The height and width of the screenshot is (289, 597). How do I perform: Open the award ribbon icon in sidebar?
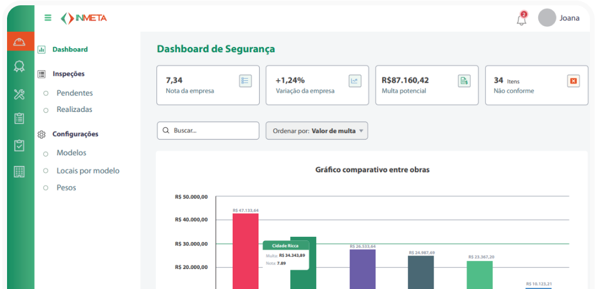19,66
